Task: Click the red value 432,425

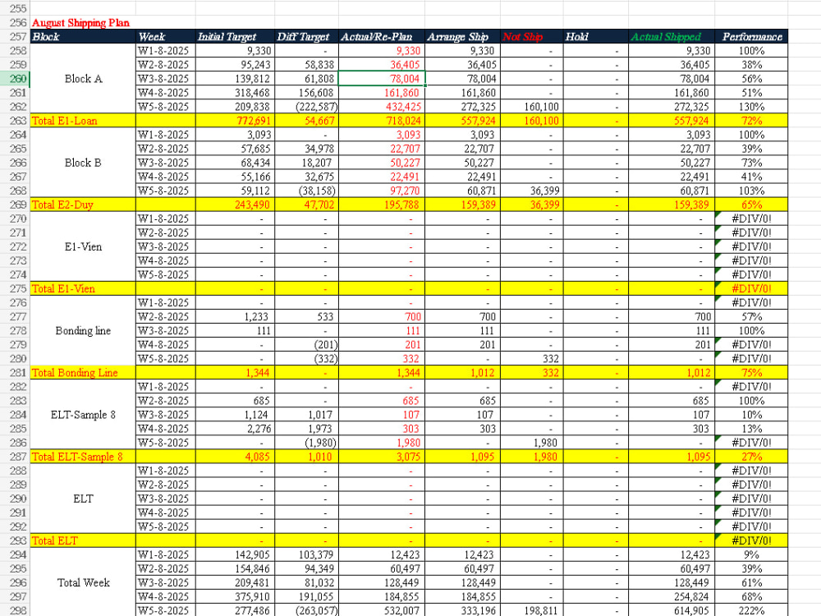Action: tap(382, 106)
